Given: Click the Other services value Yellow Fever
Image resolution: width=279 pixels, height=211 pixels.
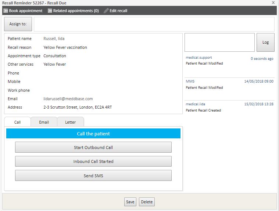Looking at the screenshot, I should point(55,64).
